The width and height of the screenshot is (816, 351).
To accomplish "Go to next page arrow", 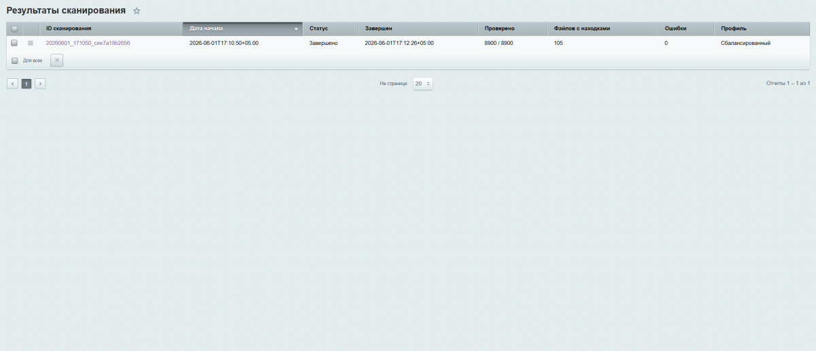I will tap(40, 84).
